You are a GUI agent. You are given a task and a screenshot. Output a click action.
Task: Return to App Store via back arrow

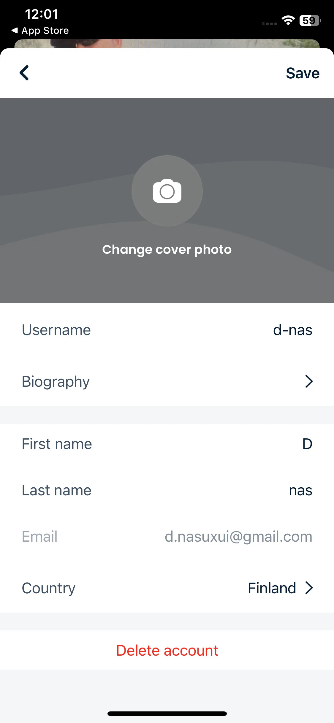[x=15, y=30]
